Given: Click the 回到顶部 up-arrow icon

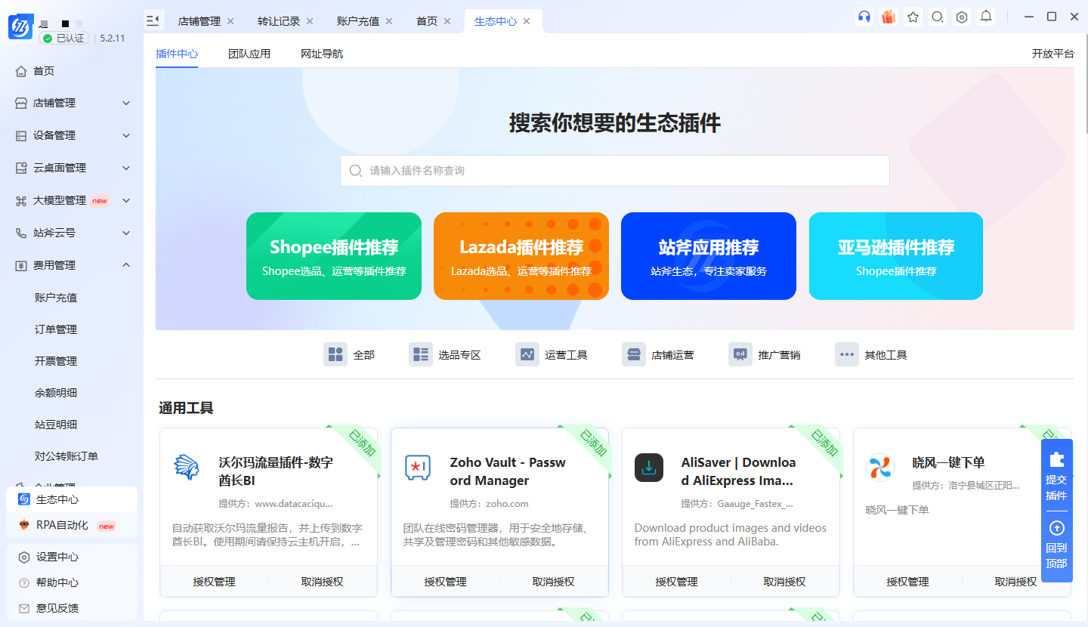Looking at the screenshot, I should 1057,528.
